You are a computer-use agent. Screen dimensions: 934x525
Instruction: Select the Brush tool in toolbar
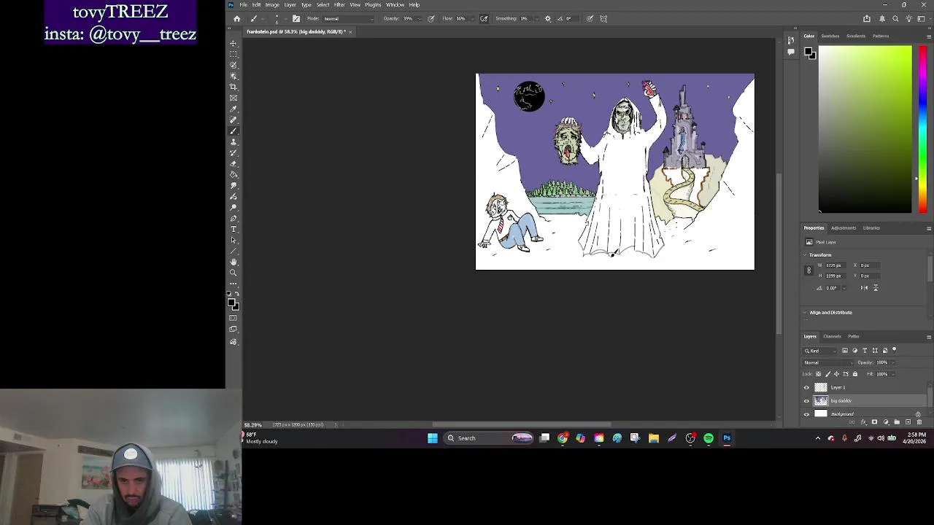click(233, 131)
